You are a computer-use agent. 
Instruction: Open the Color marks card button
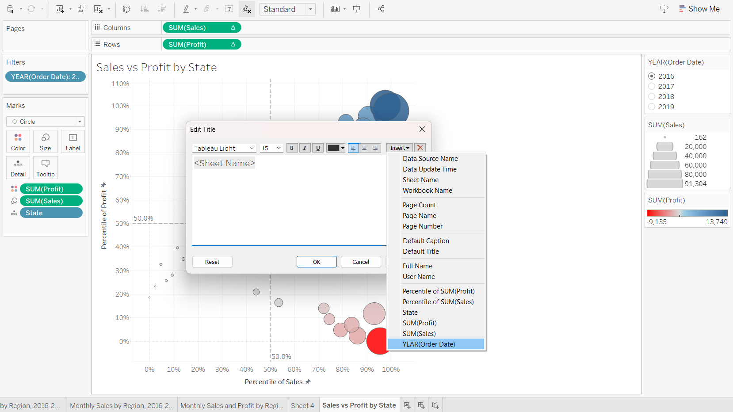[x=18, y=142]
